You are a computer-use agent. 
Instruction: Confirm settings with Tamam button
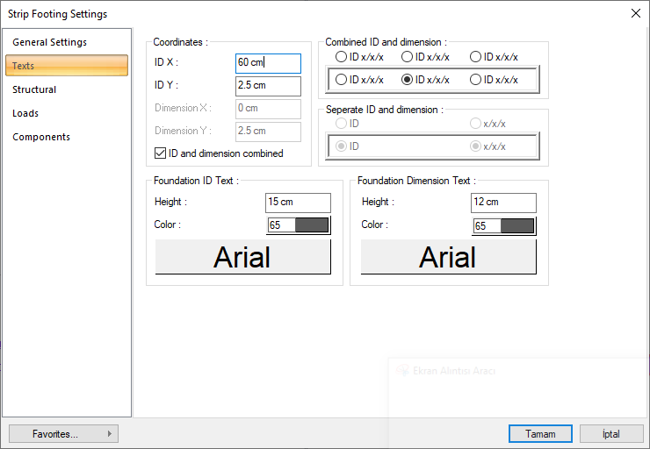tap(540, 434)
